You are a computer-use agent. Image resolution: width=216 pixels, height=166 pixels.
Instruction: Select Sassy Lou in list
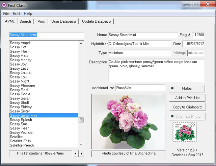click(x=44, y=77)
